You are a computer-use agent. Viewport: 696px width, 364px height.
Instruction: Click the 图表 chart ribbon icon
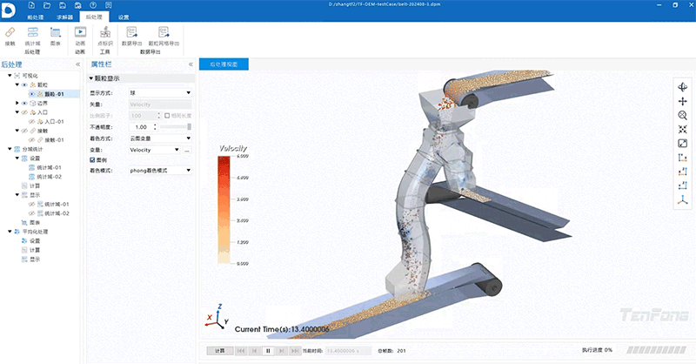click(x=55, y=34)
